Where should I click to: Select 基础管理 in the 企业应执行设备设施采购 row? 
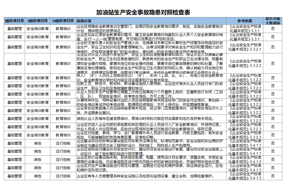tap(15, 160)
